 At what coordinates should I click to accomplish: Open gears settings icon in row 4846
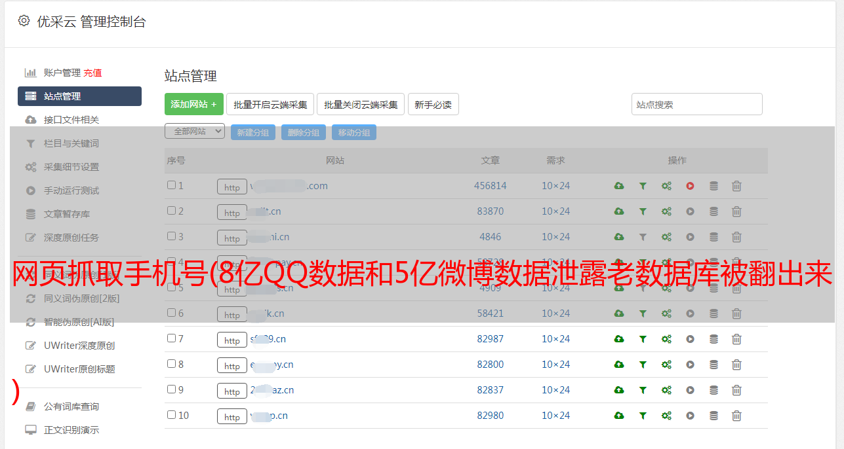666,237
